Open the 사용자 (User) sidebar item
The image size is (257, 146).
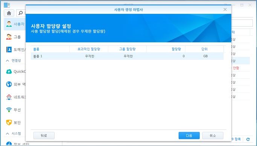coord(15,24)
